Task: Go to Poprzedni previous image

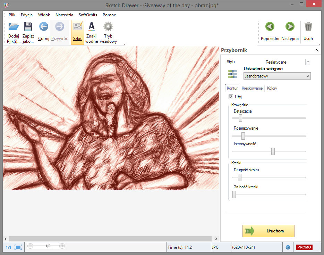Action: pos(270,27)
